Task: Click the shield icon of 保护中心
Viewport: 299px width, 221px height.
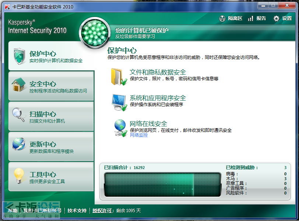Action: [20, 56]
